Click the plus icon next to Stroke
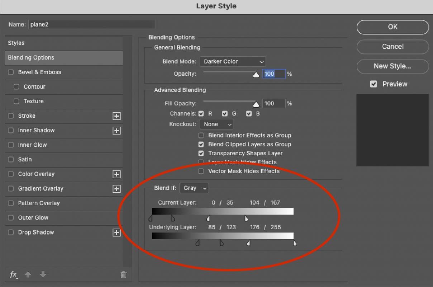Screen dimensions: 433x287 [116, 116]
